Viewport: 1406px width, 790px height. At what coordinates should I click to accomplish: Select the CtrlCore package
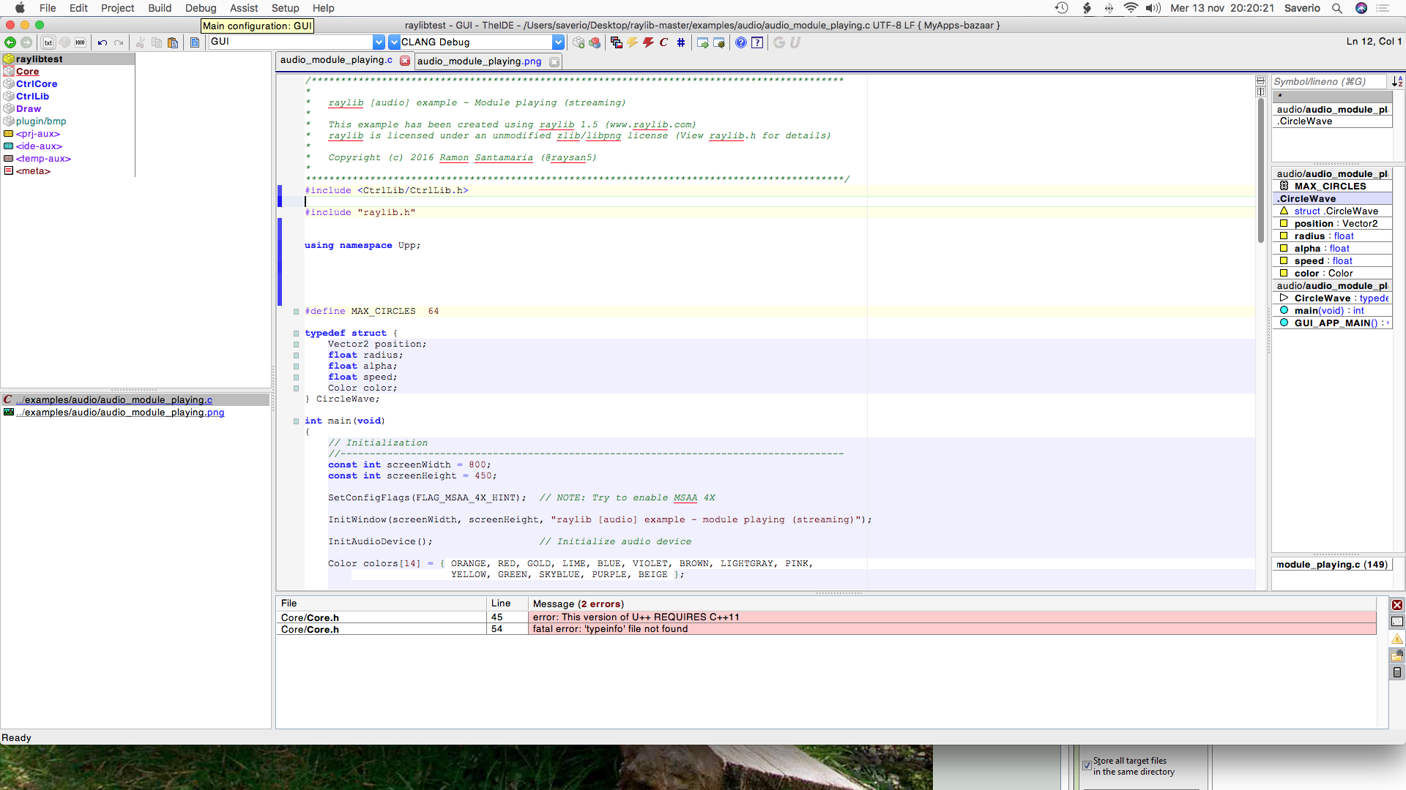tap(37, 84)
